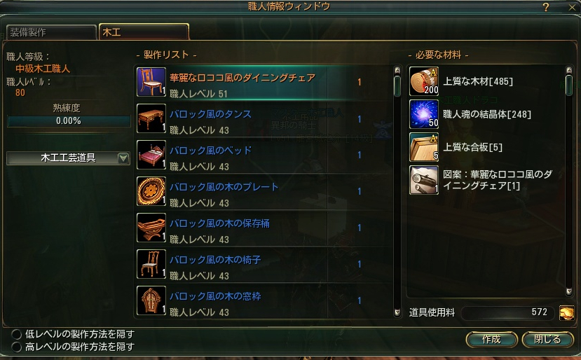Select the Baroque bed icon
Image resolution: width=581 pixels, height=360 pixels.
[151, 155]
